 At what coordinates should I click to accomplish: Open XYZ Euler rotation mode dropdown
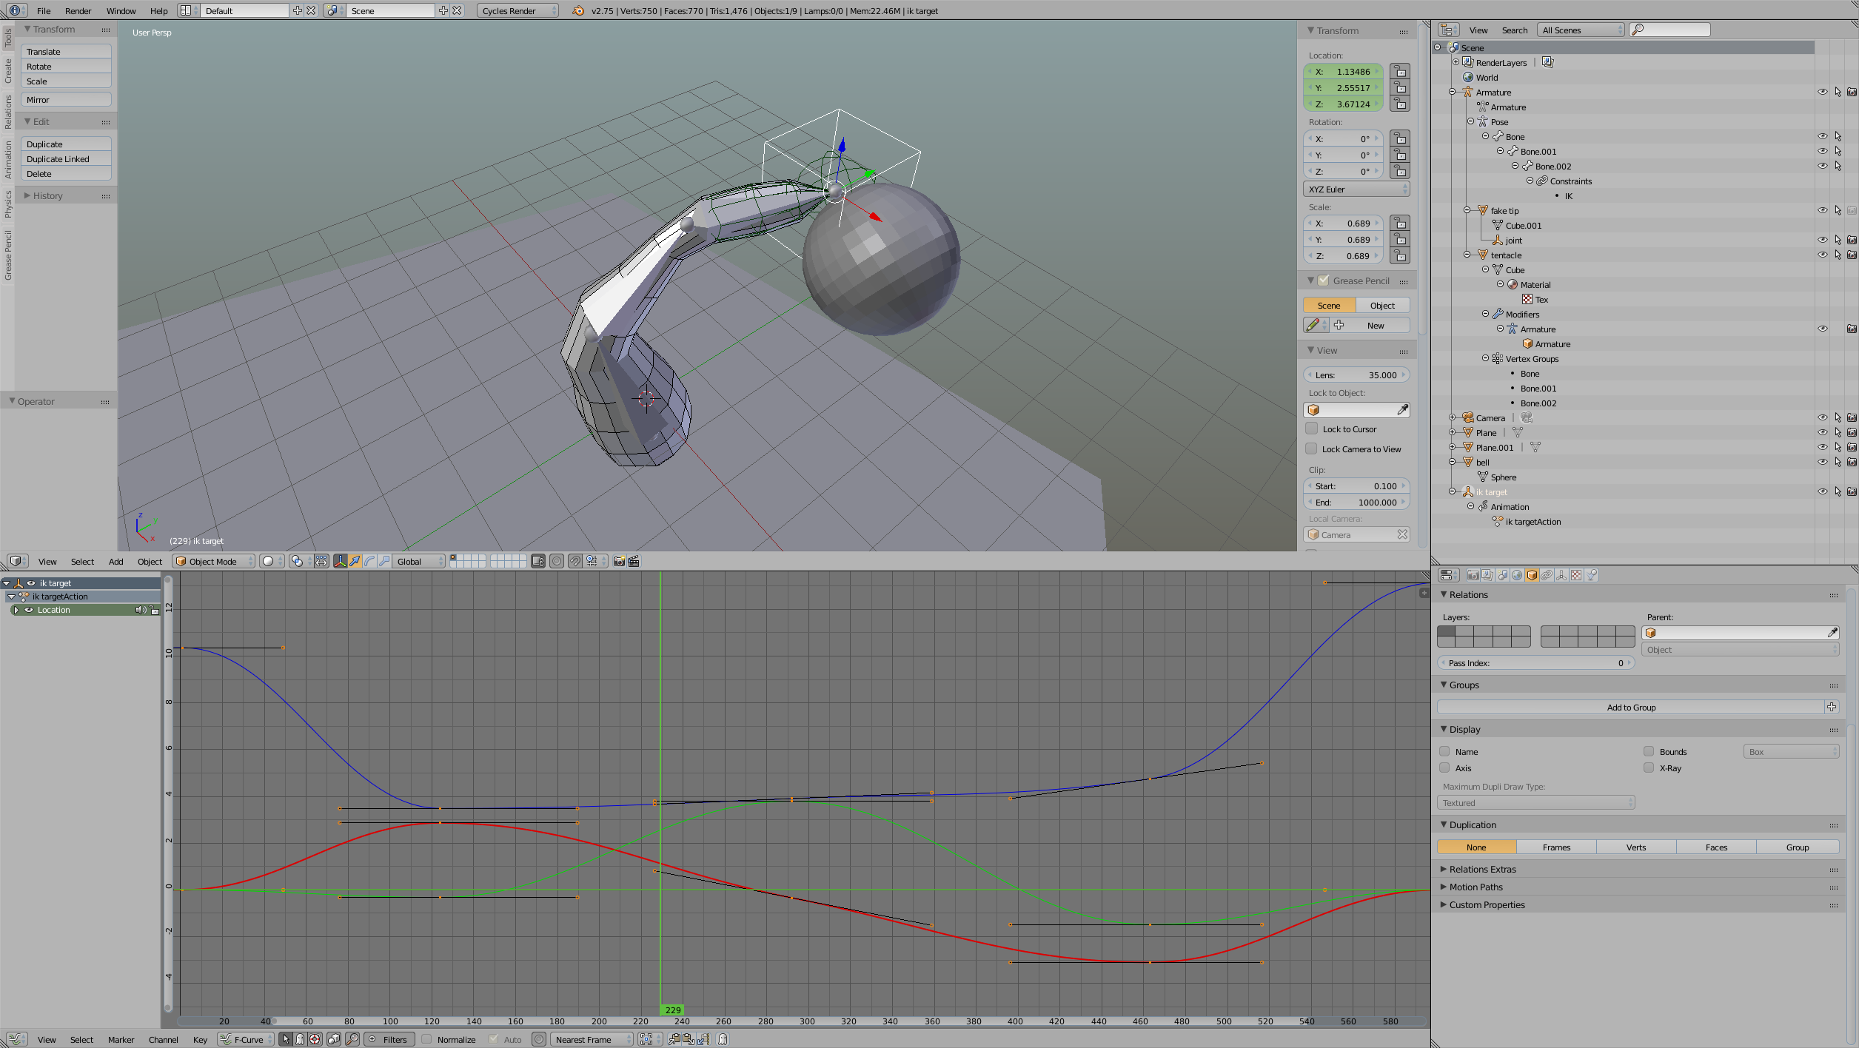[x=1356, y=189]
